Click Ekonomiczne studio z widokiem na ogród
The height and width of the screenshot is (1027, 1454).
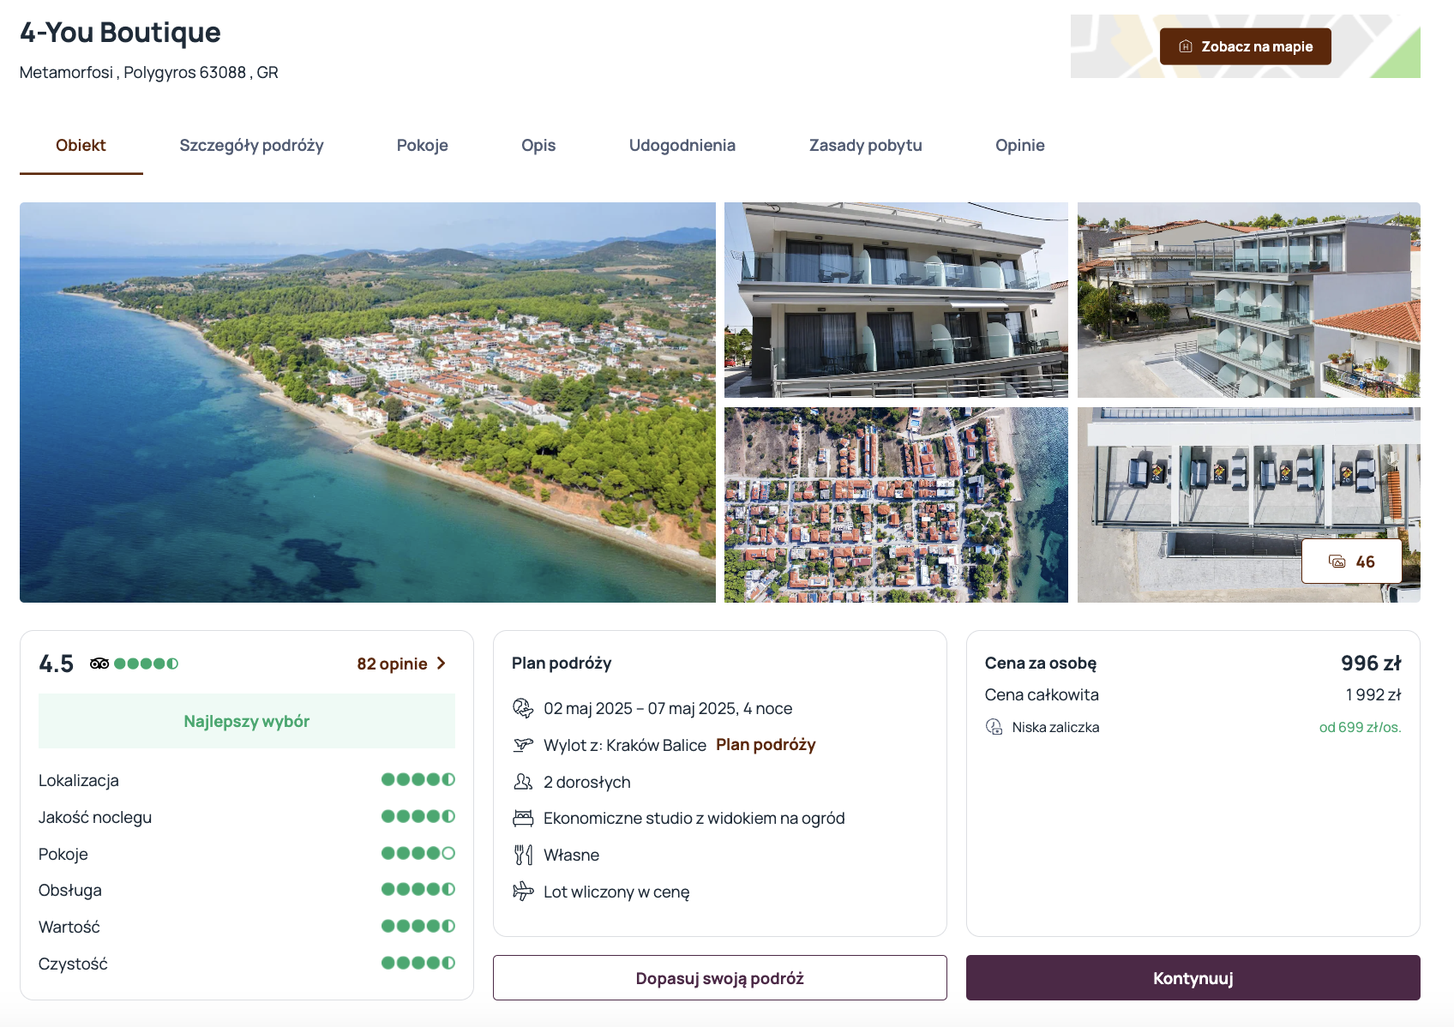pos(694,818)
